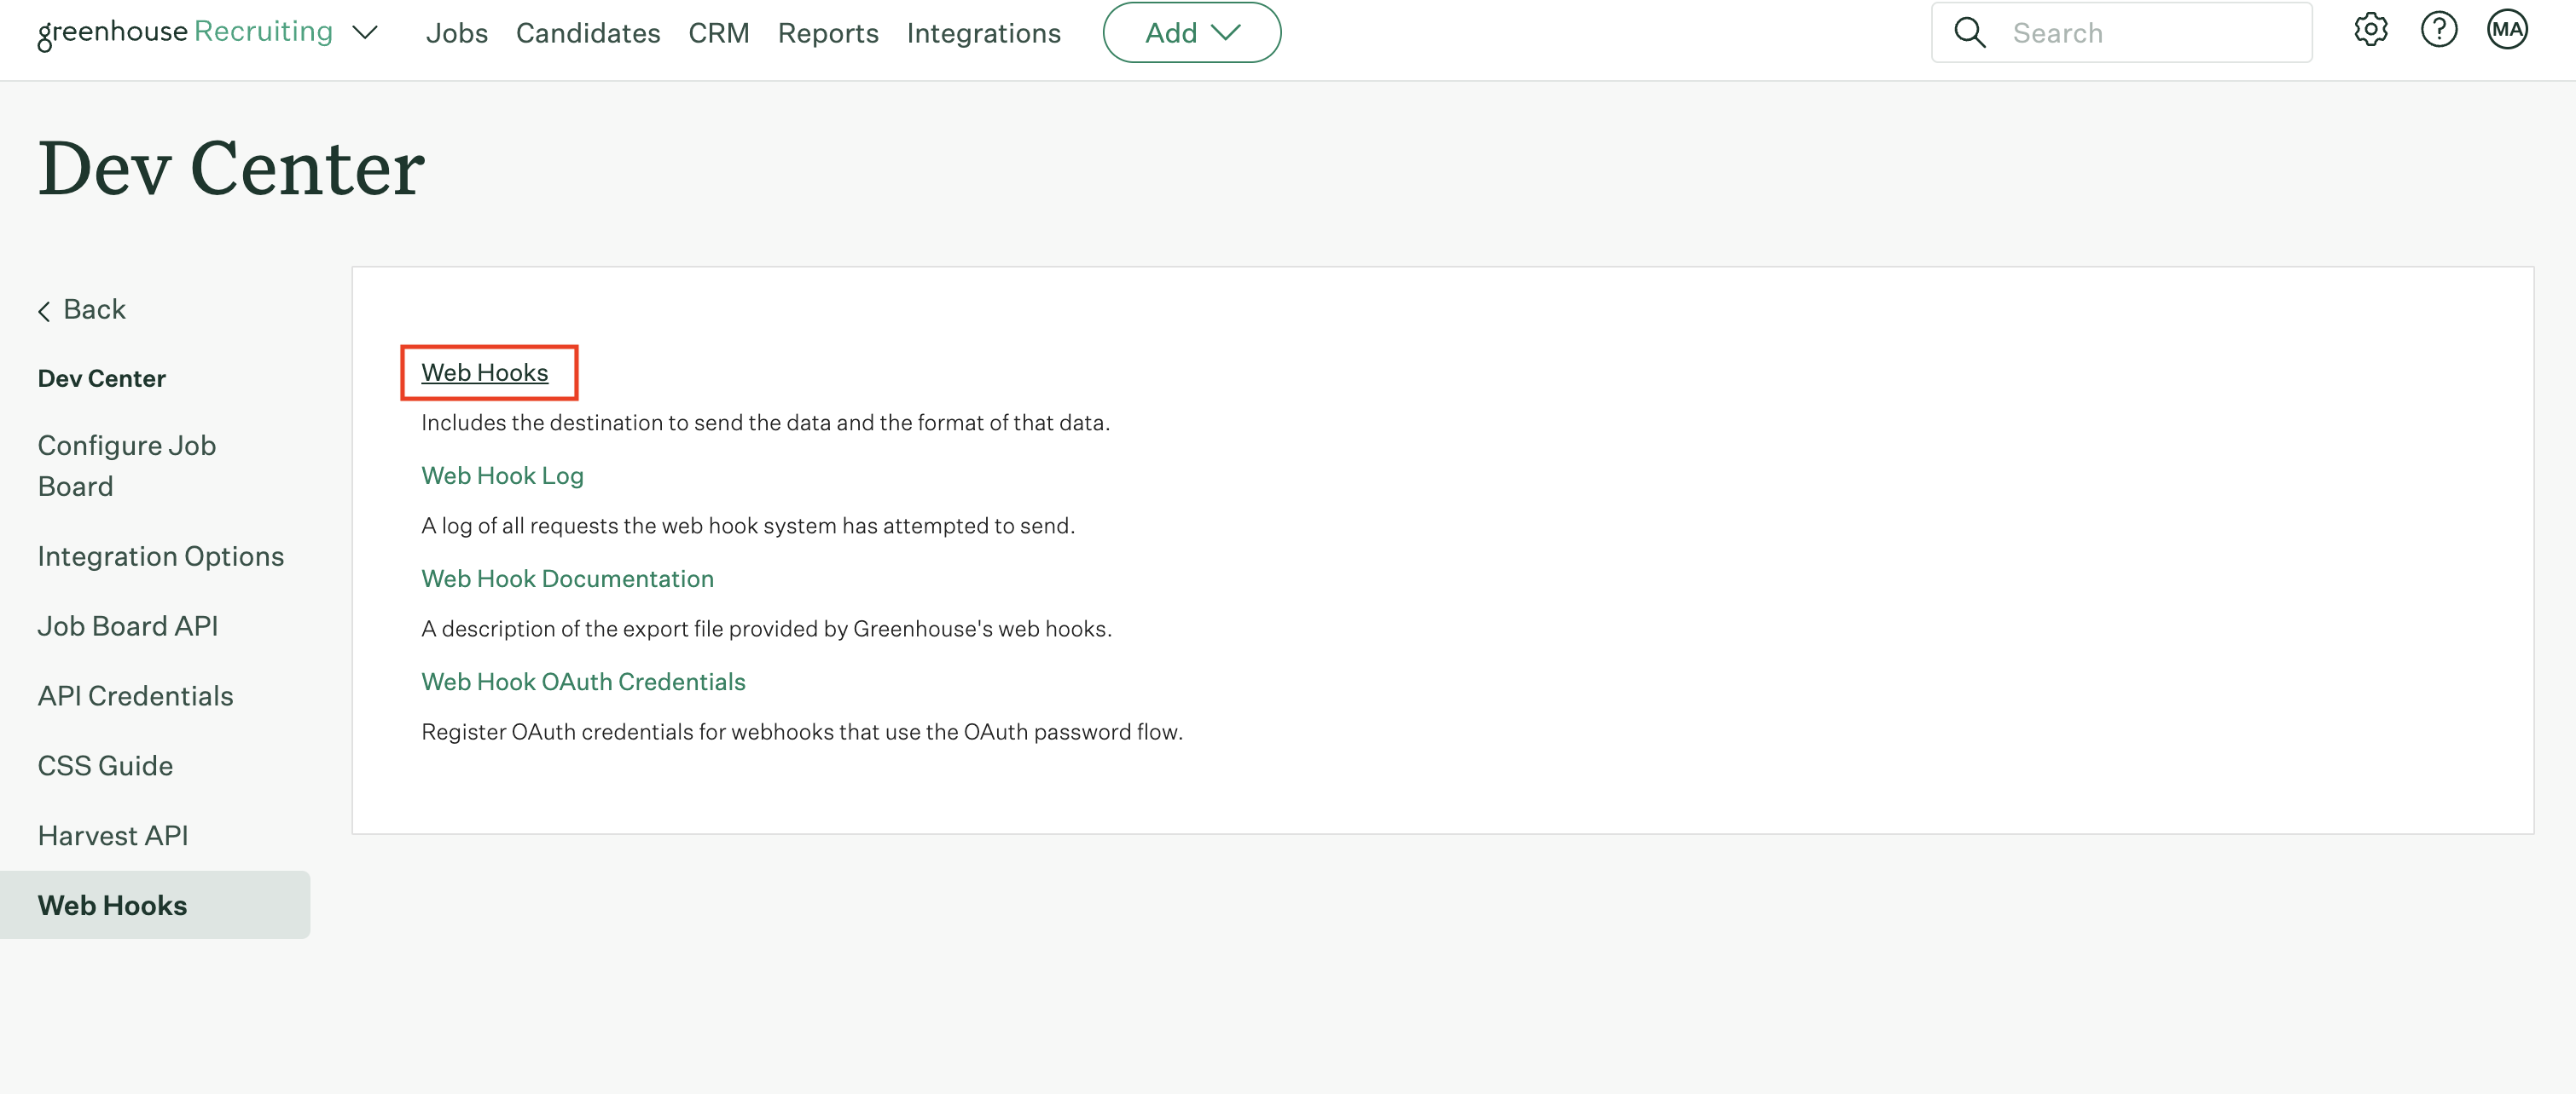Open the Web Hook Log link
This screenshot has height=1094, width=2576.
502,475
